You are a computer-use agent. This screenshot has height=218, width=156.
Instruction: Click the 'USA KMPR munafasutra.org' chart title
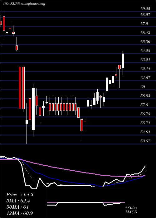click(24, 4)
